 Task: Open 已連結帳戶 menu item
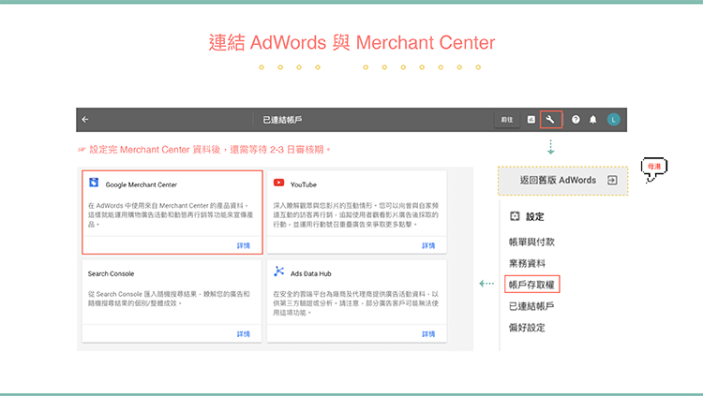[x=531, y=306]
